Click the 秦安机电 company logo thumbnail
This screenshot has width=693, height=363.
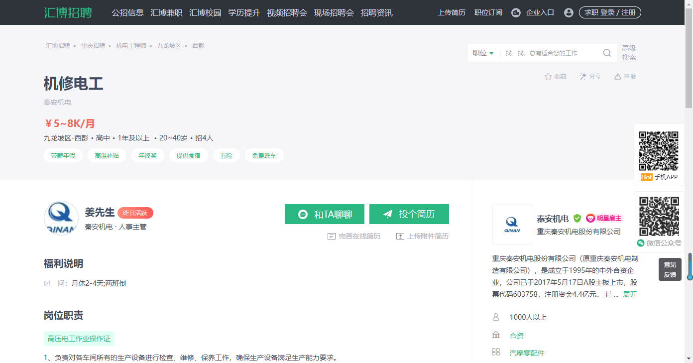512,225
